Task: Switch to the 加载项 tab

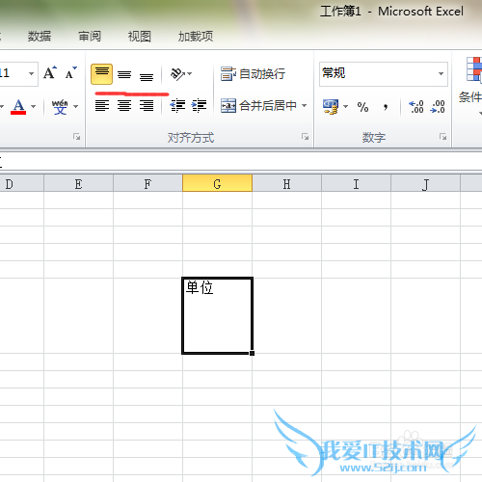Action: [196, 36]
